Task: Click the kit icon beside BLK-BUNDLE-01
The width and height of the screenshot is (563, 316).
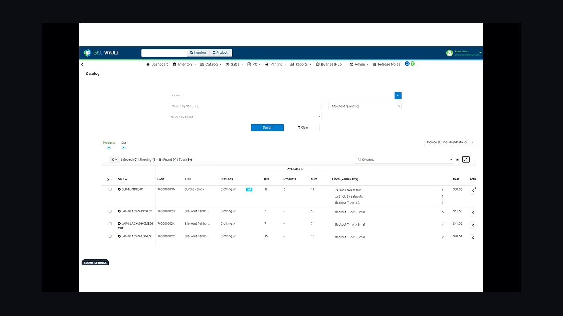Action: pyautogui.click(x=119, y=189)
